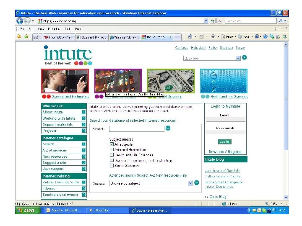Click the Science and Technology woman thumbnail

point(65,81)
